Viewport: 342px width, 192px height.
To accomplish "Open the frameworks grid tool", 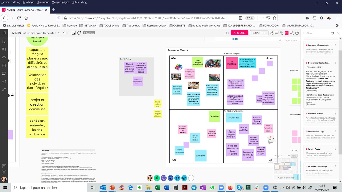I will (x=4, y=66).
